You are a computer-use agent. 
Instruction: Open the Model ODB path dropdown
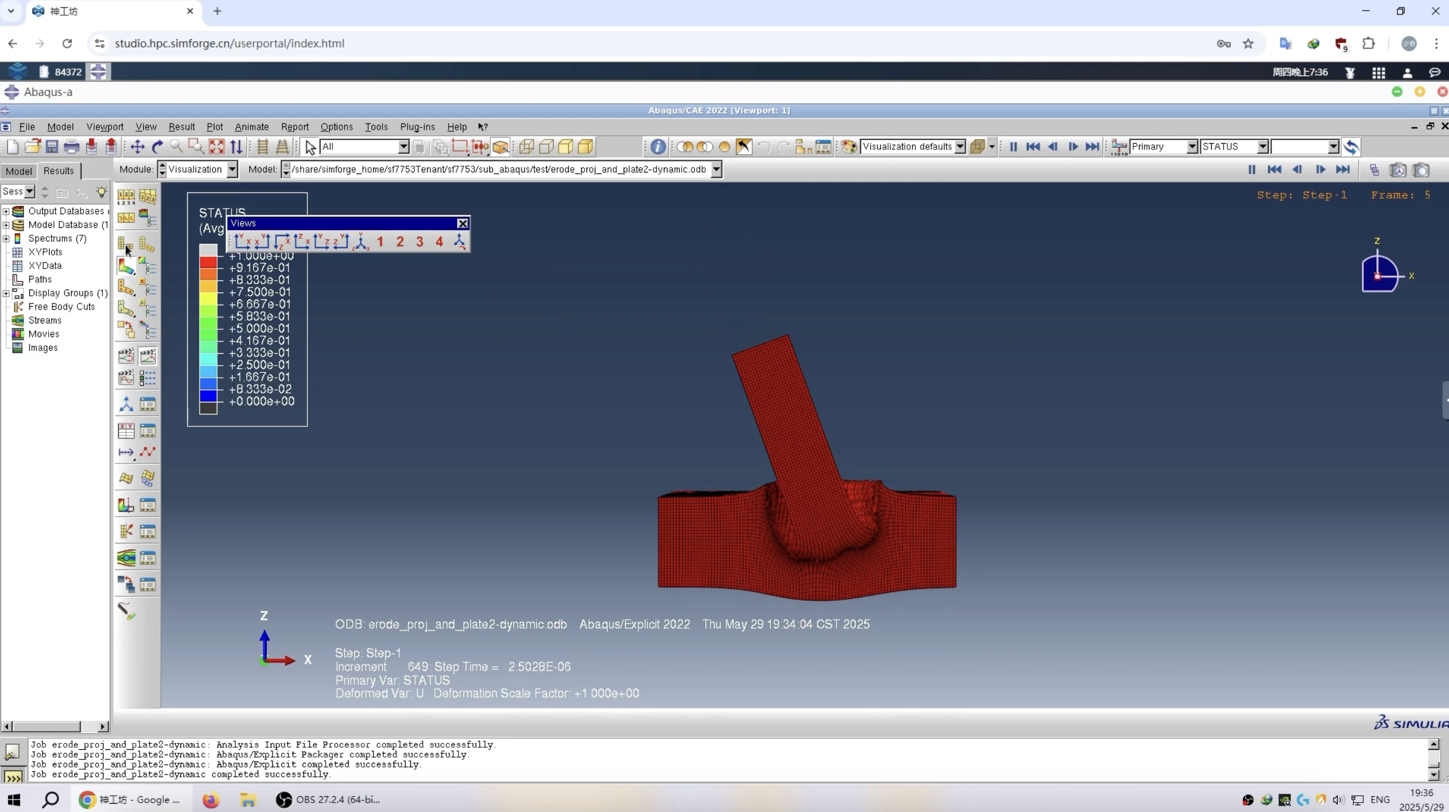click(716, 169)
